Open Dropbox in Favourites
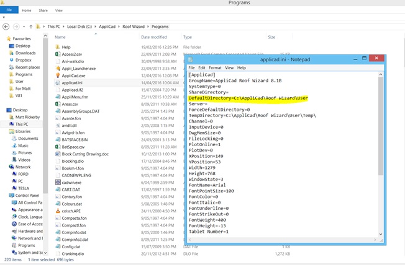The height and width of the screenshot is (265, 405). [x=23, y=60]
